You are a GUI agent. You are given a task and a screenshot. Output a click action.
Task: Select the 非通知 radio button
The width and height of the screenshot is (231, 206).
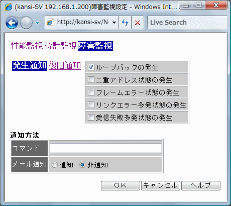tap(82, 165)
